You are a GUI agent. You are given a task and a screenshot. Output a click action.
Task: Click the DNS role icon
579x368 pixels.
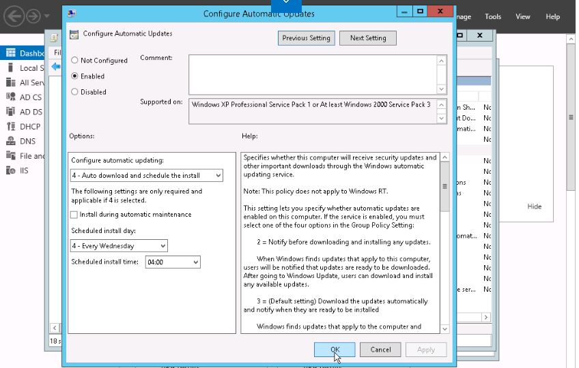tap(11, 141)
